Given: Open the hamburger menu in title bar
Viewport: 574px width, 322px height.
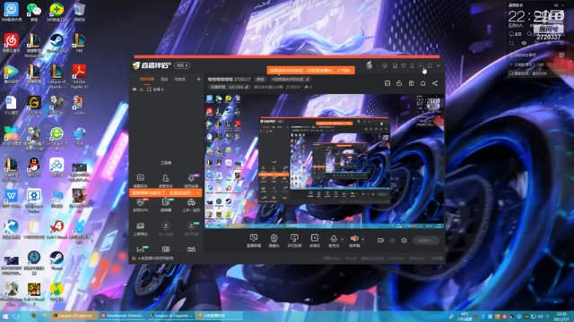Looking at the screenshot, I should [x=413, y=65].
